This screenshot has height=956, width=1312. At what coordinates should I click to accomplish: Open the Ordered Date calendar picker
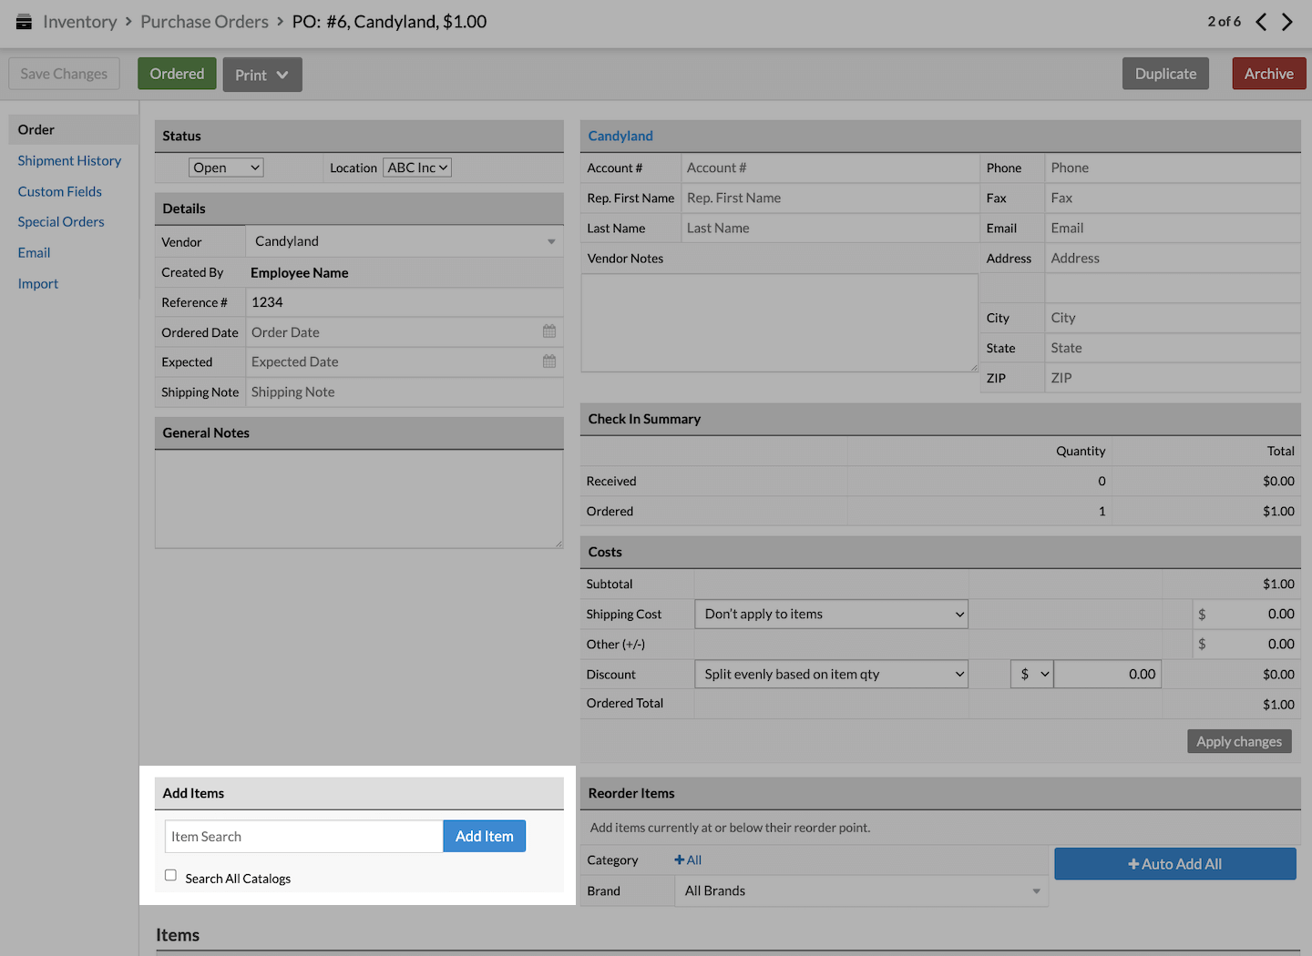[549, 331]
